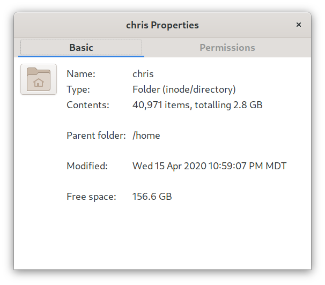Close the chris Properties dialog
The image size is (325, 285).
point(299,25)
